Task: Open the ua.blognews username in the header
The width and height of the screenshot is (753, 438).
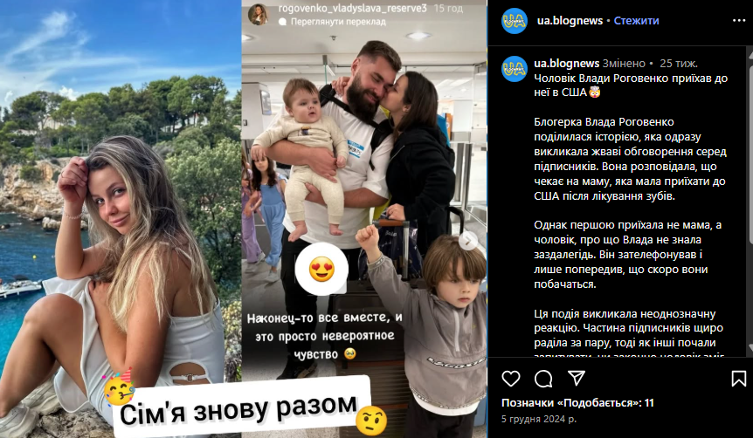Action: click(570, 21)
